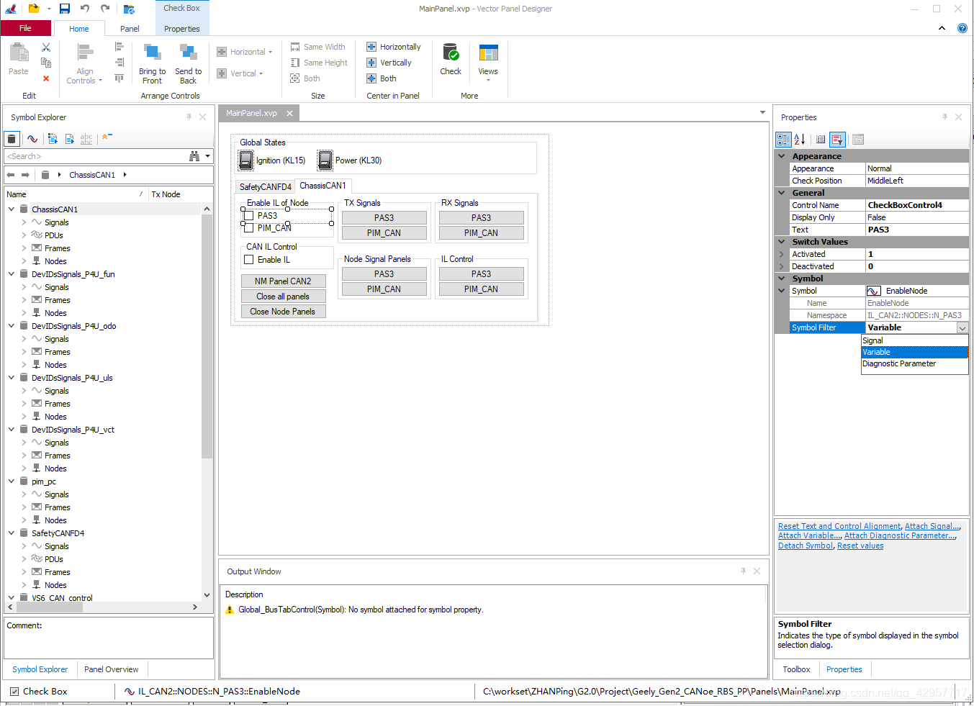Expand the Activated switch value property
Viewport: 974px width, 706px height.
782,254
